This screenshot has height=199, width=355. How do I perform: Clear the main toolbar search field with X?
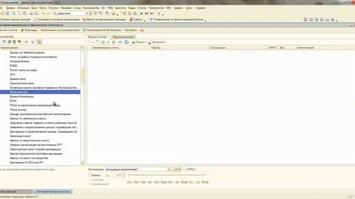90,13
